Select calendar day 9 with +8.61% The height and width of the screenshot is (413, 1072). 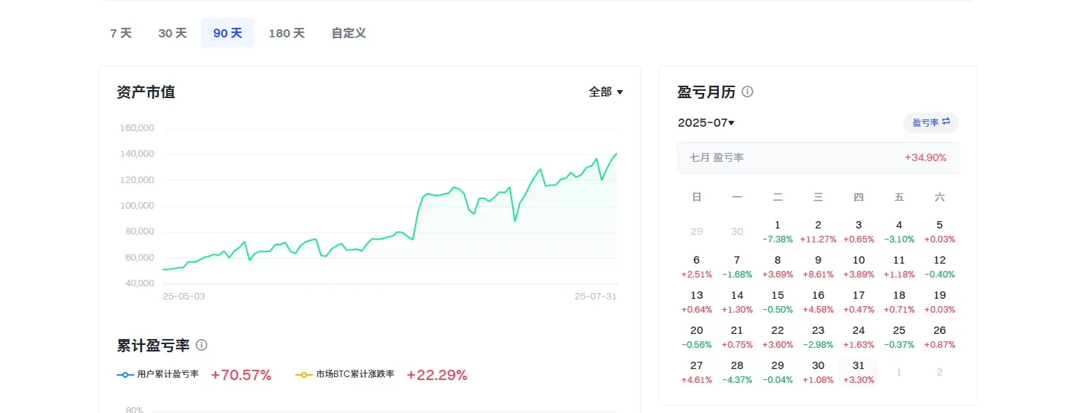(x=818, y=267)
